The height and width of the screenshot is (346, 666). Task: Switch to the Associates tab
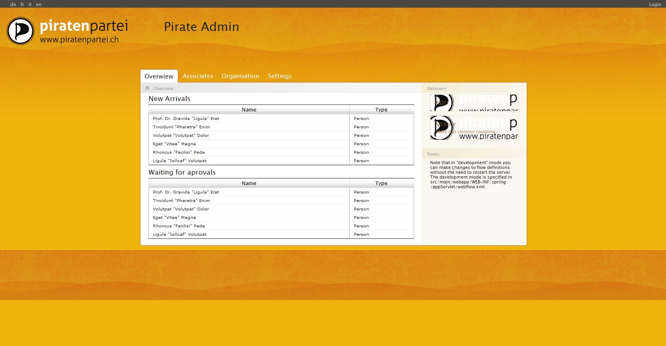pos(198,76)
